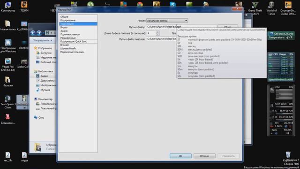Image resolution: width=300 pixels, height=169 pixels.
Task: Select the Browser settings entry
Action: pos(65,45)
